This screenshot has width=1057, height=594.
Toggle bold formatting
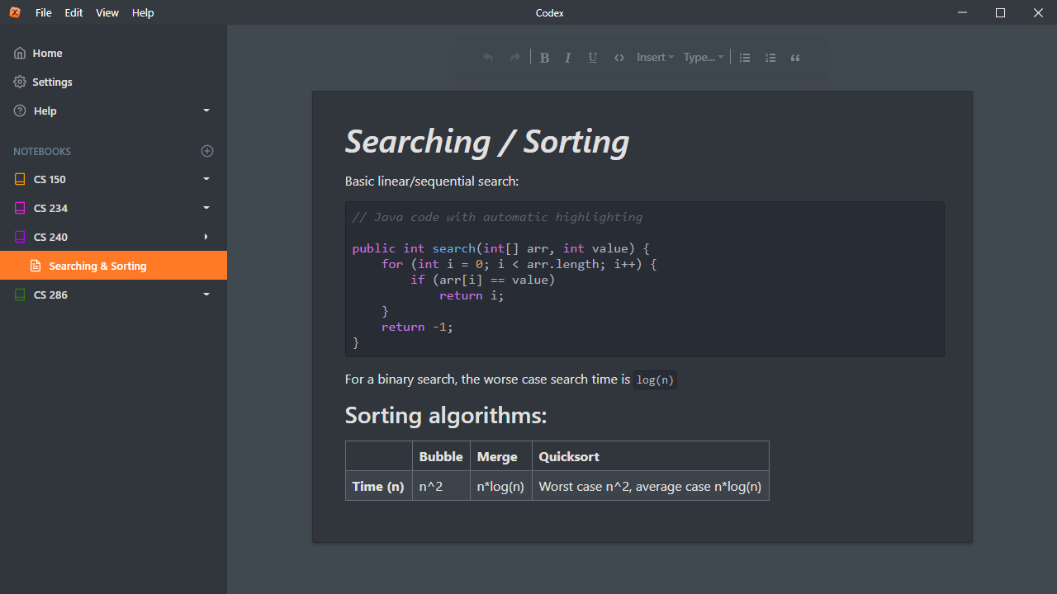coord(544,58)
